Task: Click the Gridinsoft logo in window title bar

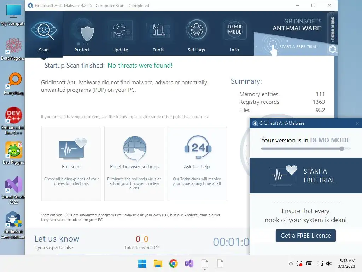Action: 30,5
